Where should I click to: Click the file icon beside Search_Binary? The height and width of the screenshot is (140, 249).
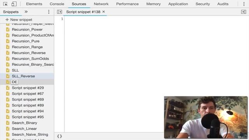click(x=8, y=123)
